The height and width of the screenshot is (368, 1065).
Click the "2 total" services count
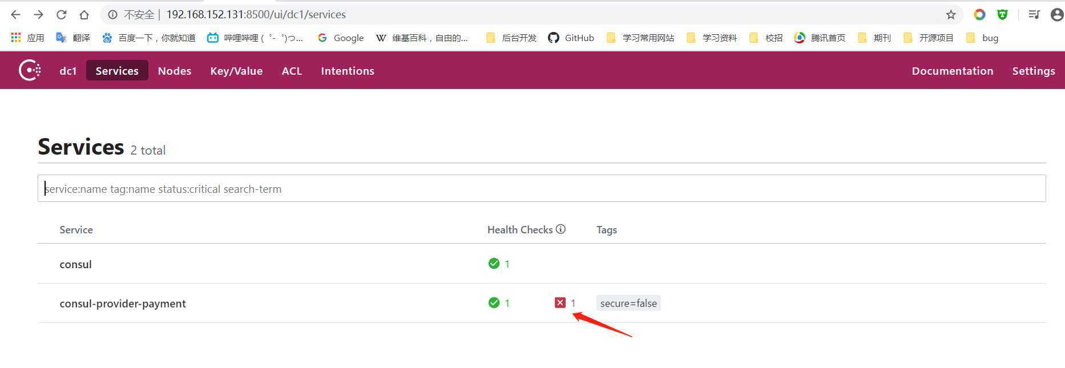148,150
